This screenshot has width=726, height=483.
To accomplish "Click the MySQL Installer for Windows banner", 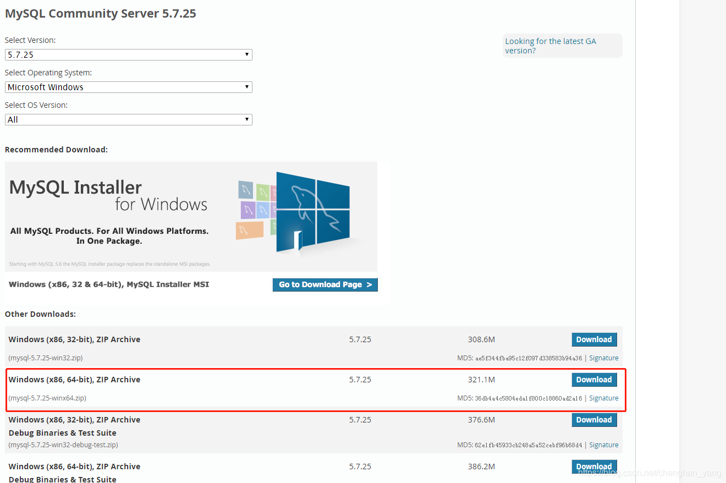I will tap(191, 216).
